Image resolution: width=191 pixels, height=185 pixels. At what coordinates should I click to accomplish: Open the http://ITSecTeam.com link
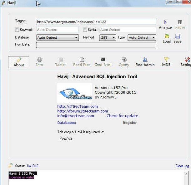(78, 106)
